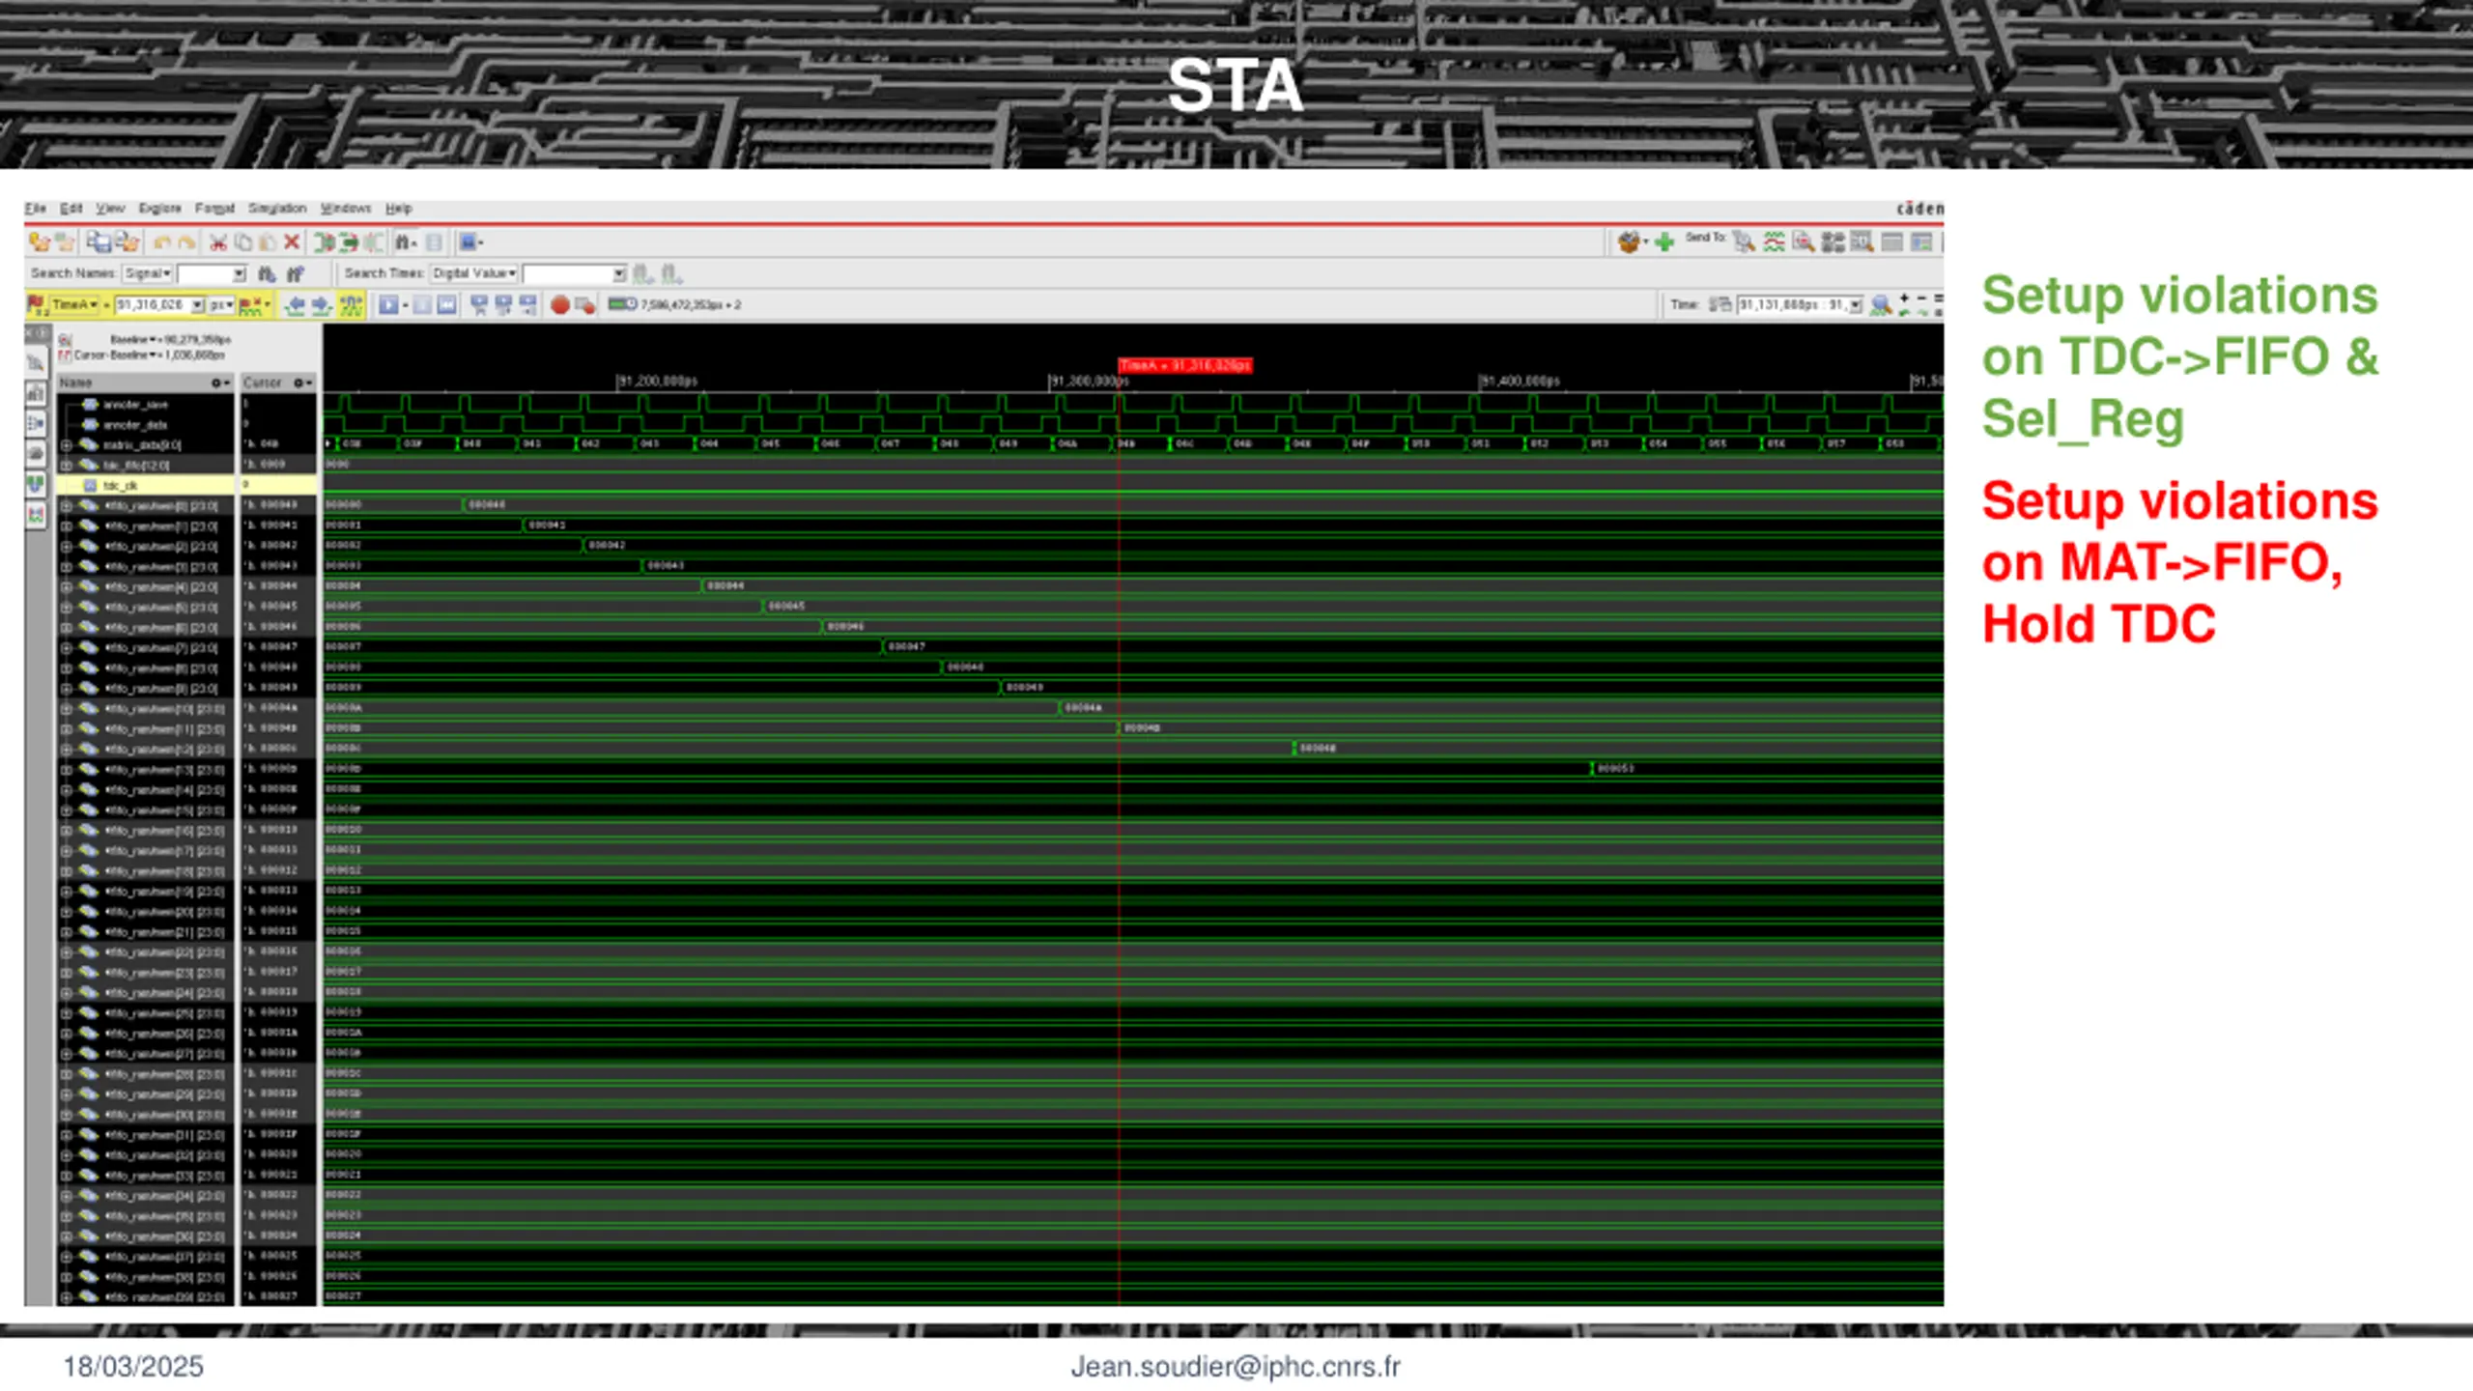
Task: Click the run simulation play button
Action: tap(388, 305)
